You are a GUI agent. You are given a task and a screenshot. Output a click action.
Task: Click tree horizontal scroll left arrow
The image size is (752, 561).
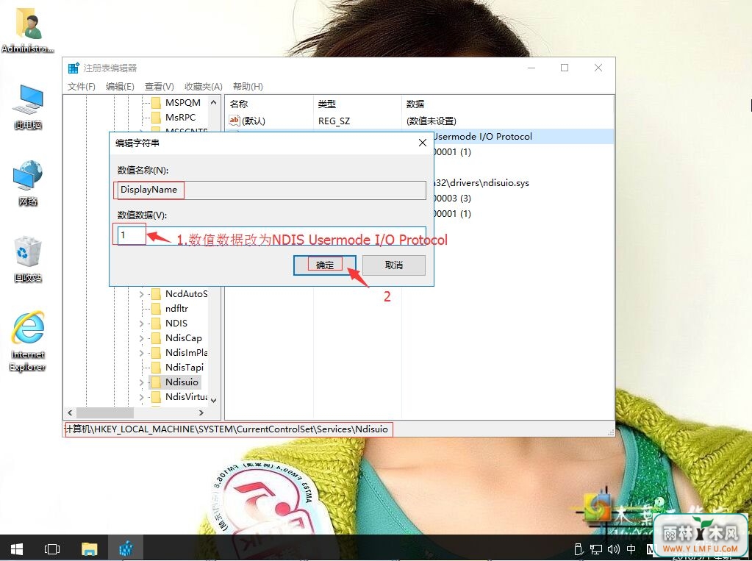tap(70, 412)
